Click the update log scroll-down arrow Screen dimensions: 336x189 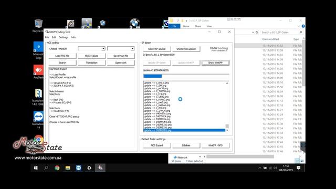point(227,130)
